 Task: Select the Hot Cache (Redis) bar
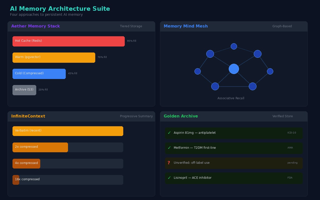(68, 41)
